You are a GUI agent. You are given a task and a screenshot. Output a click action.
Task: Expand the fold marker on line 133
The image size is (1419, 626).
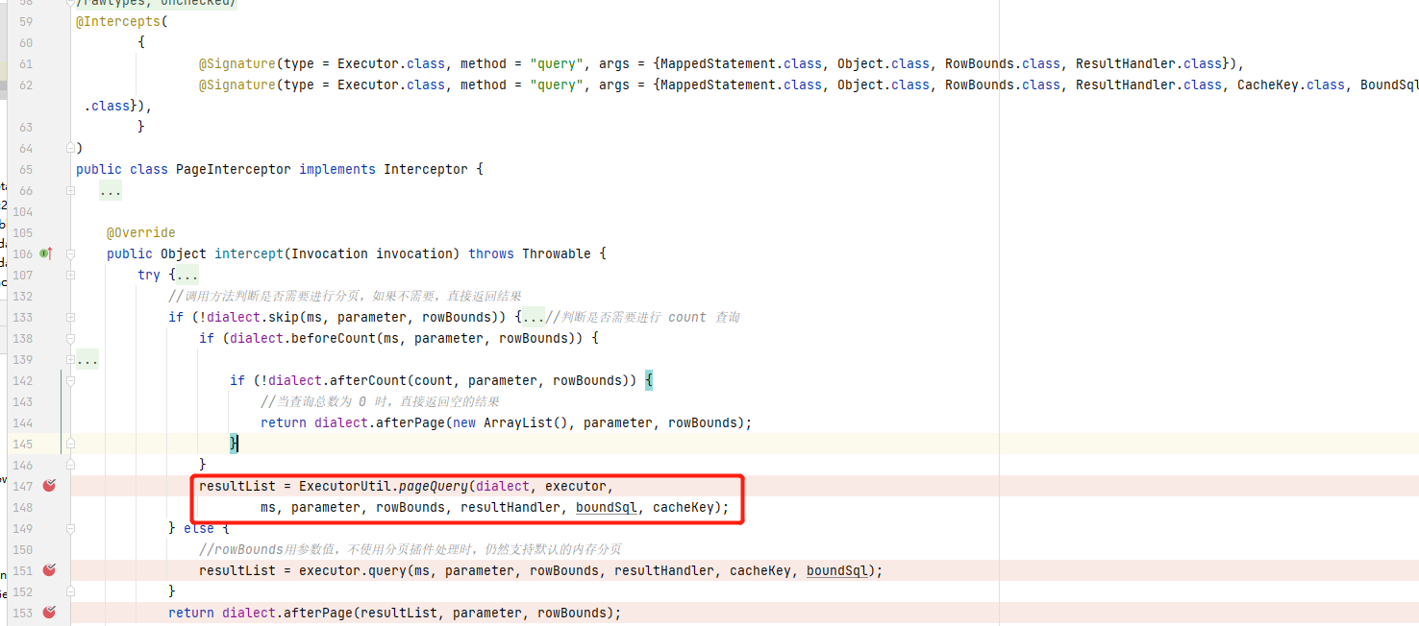point(70,317)
